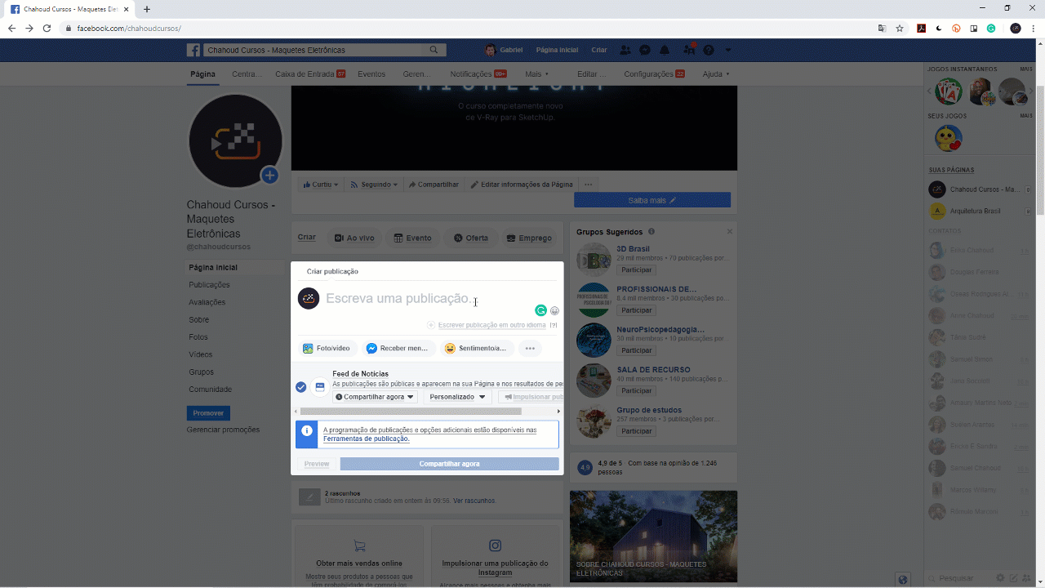This screenshot has width=1045, height=588.
Task: Open the three-dot menu next to Editar informações
Action: click(588, 185)
